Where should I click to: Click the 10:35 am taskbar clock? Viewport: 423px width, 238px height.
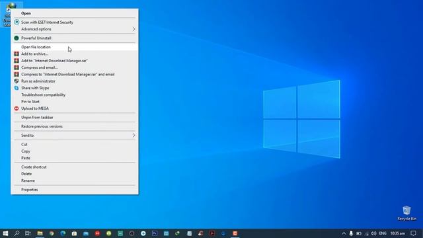pyautogui.click(x=398, y=233)
